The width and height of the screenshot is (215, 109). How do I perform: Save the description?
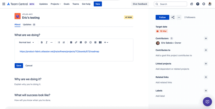click(19, 66)
